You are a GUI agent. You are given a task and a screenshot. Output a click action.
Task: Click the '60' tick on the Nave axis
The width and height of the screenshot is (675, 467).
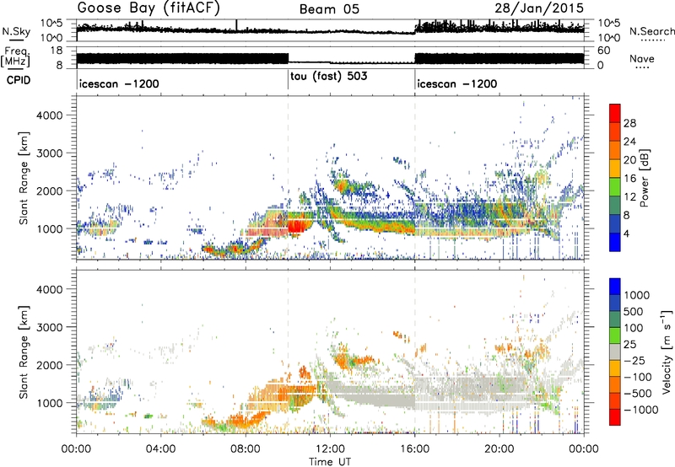pos(603,51)
